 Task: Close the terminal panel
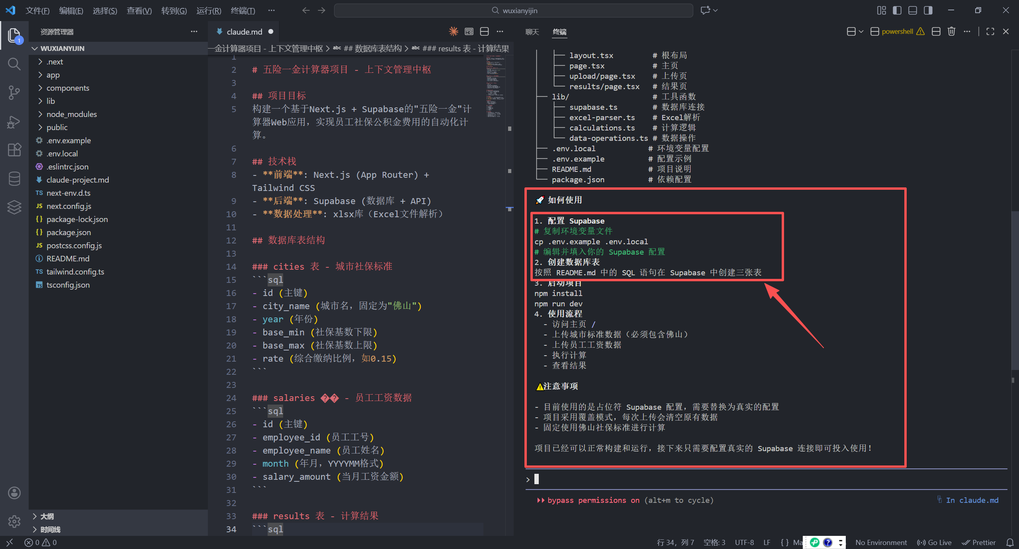[1006, 31]
